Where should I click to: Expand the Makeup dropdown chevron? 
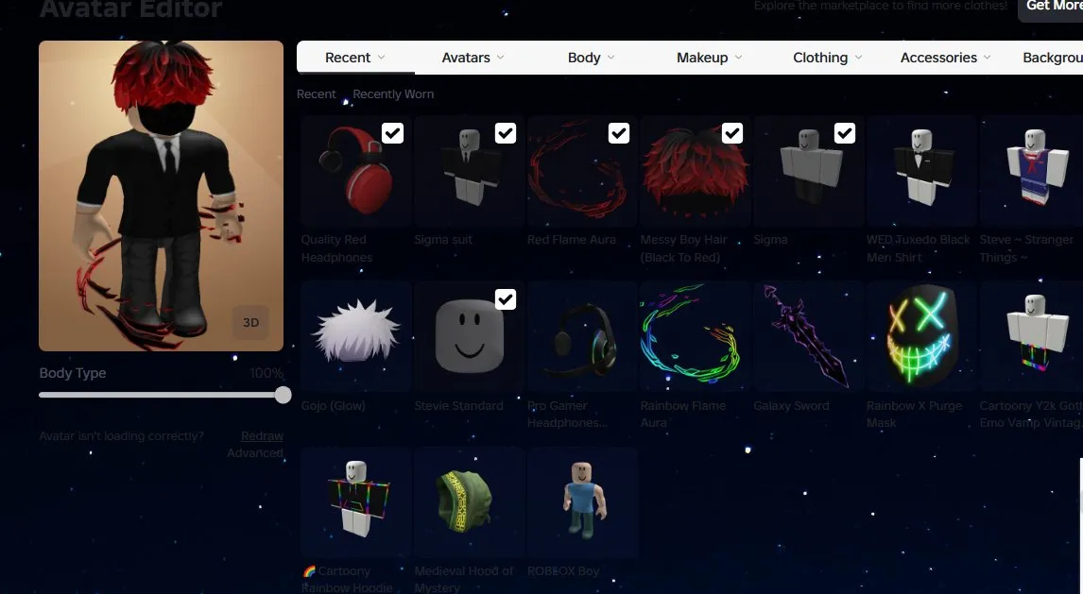(x=738, y=58)
